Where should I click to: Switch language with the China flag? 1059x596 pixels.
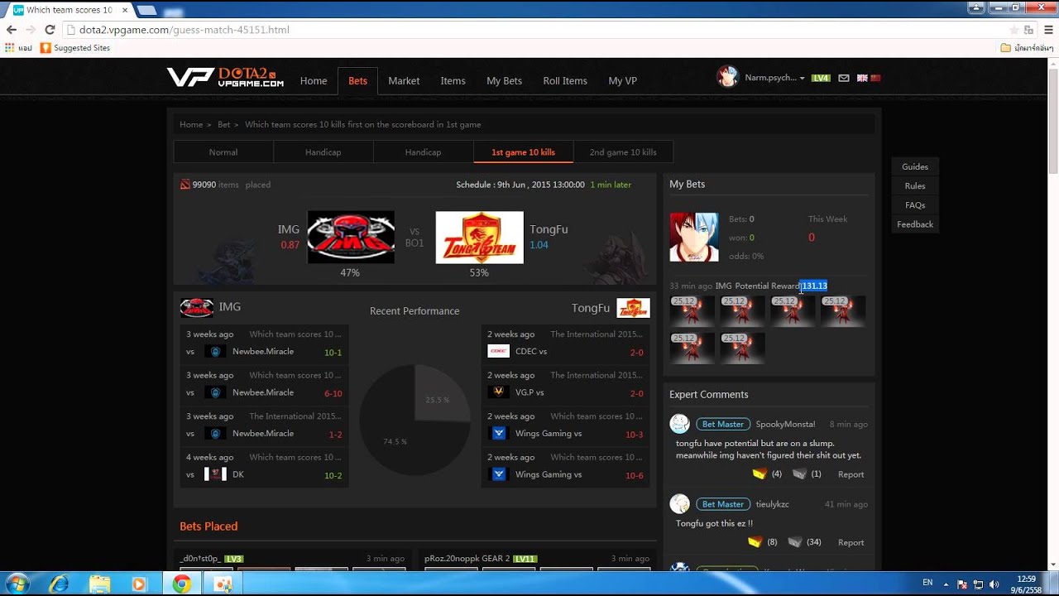click(875, 78)
